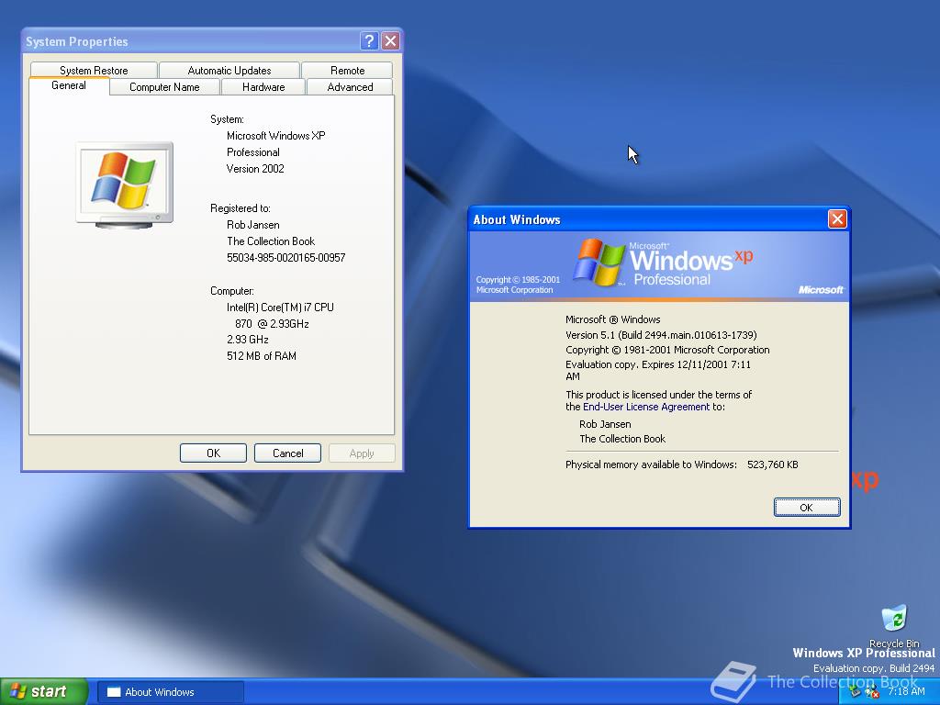The height and width of the screenshot is (705, 940).
Task: Select the General tab
Action: pyautogui.click(x=69, y=85)
